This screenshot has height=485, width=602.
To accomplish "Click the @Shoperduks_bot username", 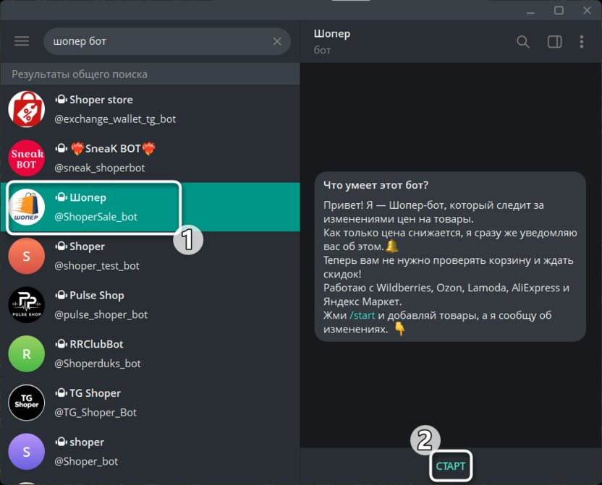I will pos(97,364).
